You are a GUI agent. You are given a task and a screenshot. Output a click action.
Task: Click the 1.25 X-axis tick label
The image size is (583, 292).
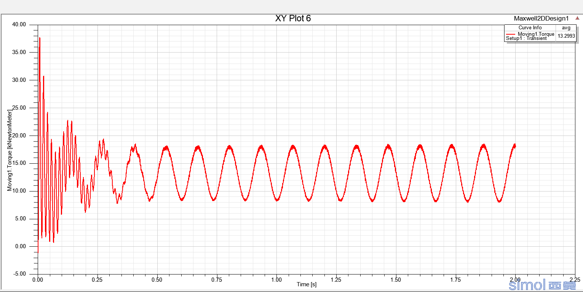(x=336, y=279)
